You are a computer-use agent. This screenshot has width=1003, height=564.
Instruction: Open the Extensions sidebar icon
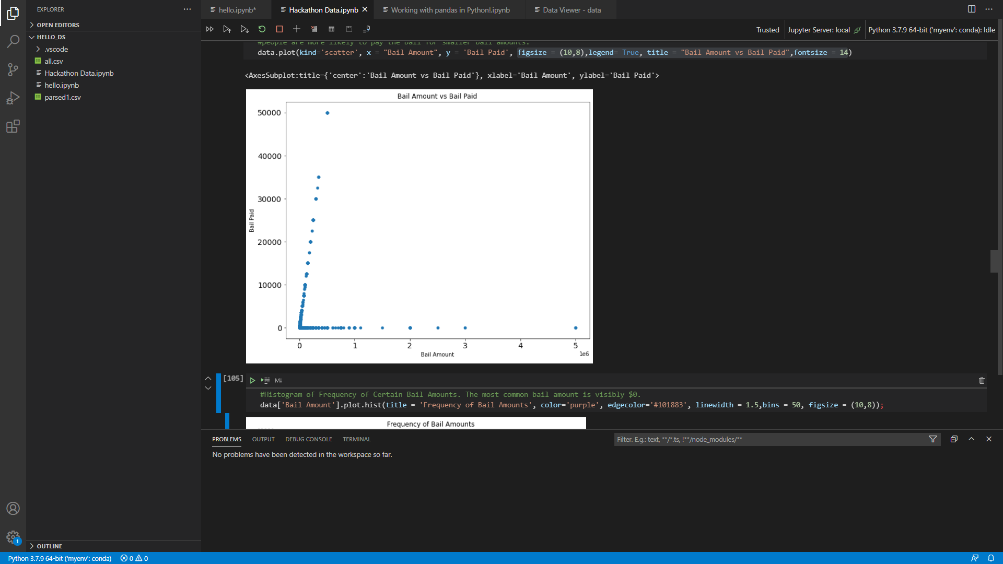pyautogui.click(x=13, y=126)
